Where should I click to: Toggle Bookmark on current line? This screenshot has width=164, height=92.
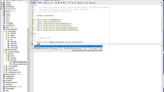pyautogui.click(x=75, y=3)
